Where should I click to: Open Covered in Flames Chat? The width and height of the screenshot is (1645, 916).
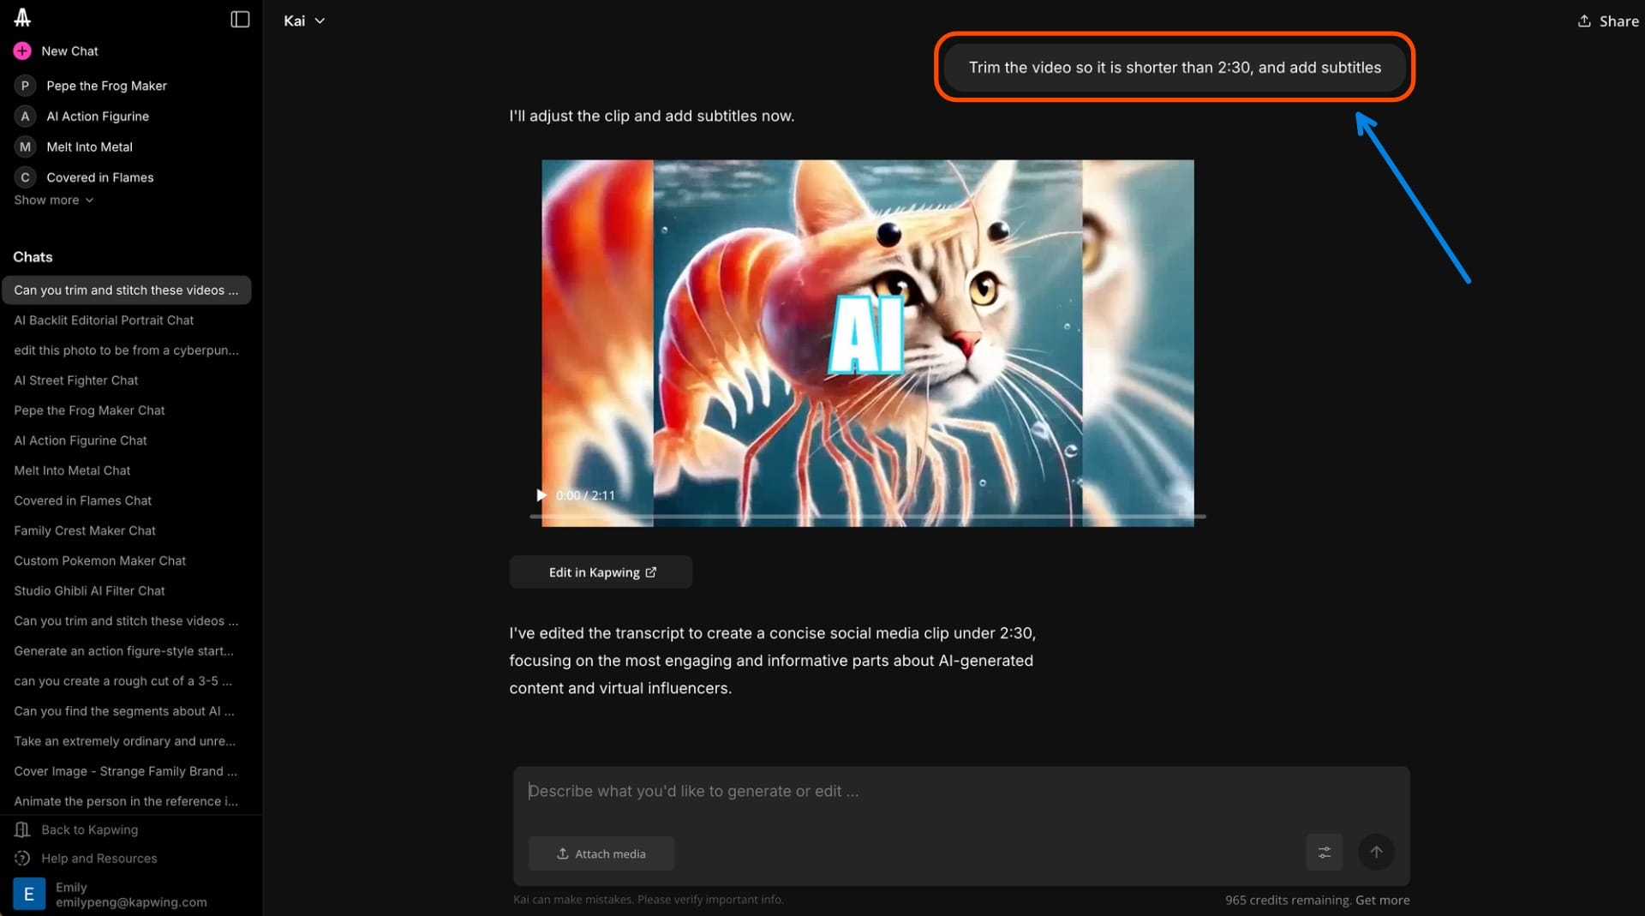pyautogui.click(x=82, y=500)
